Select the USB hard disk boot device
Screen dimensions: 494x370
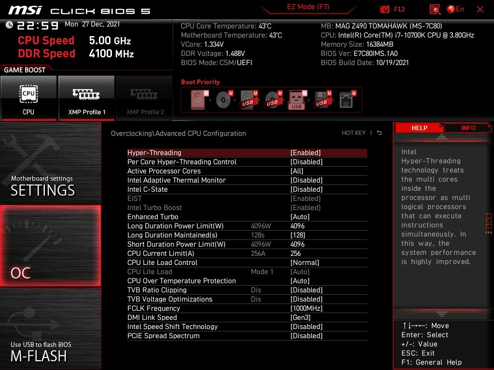click(248, 100)
